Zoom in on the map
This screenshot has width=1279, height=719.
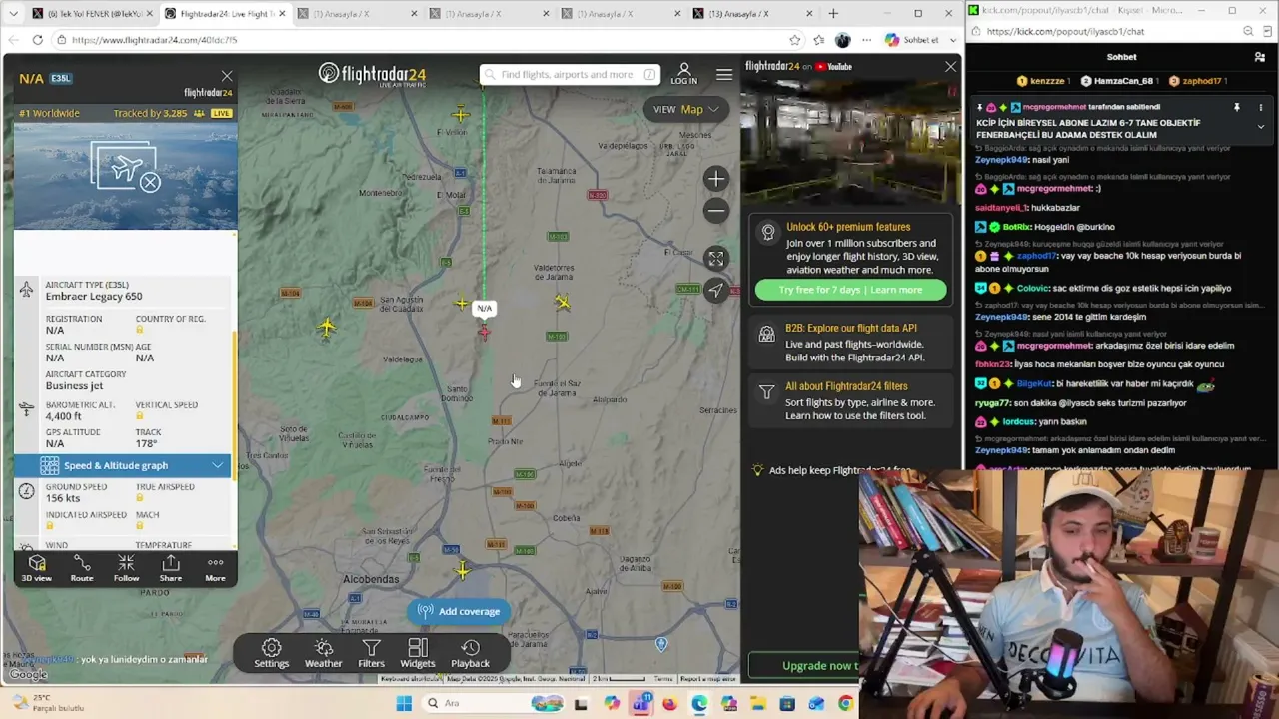click(715, 179)
